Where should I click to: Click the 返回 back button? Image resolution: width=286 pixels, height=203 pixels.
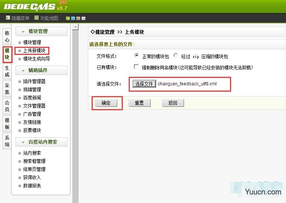[172, 103]
